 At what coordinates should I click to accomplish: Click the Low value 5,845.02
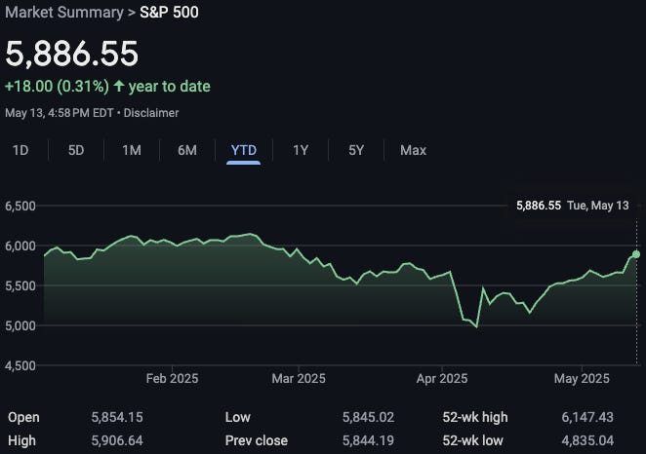click(x=368, y=417)
